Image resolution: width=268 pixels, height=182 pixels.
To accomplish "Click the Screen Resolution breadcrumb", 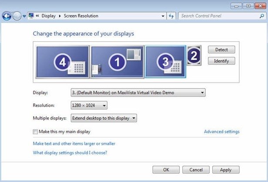I will pyautogui.click(x=81, y=16).
